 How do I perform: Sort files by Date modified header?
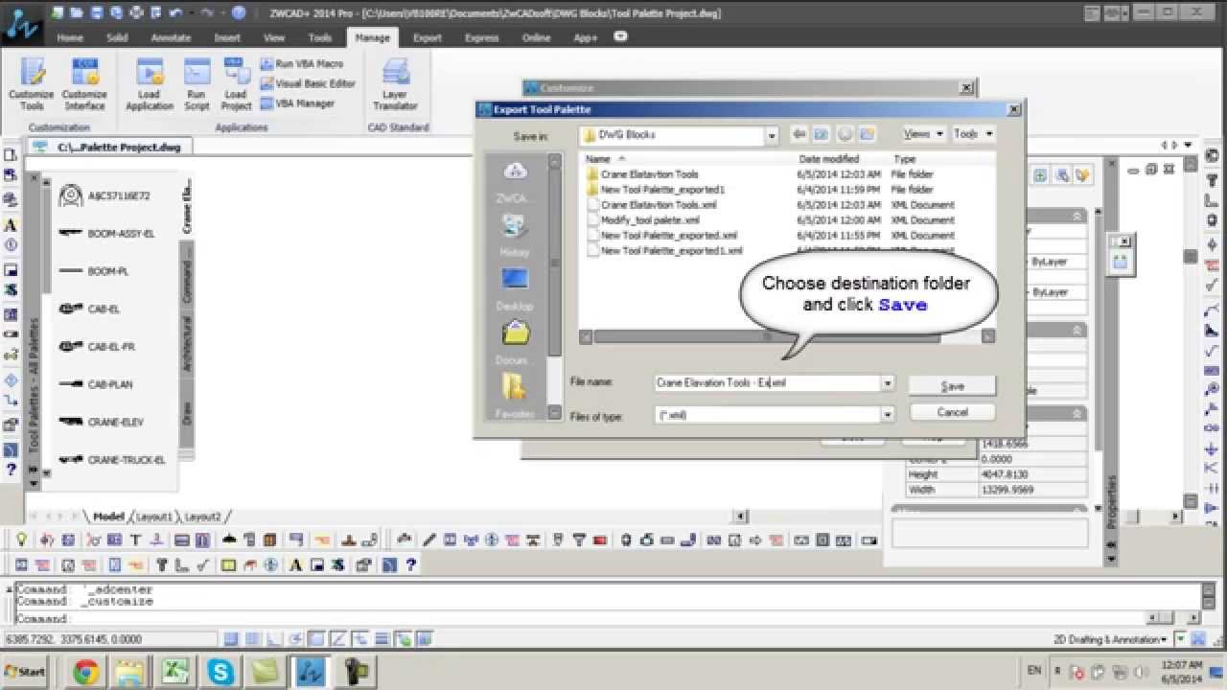[x=827, y=159]
